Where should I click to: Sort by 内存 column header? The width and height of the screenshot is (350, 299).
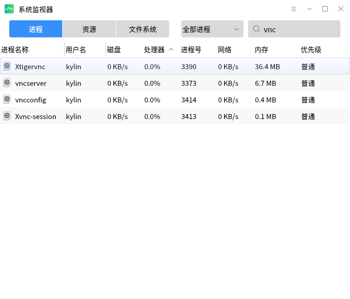(x=261, y=49)
